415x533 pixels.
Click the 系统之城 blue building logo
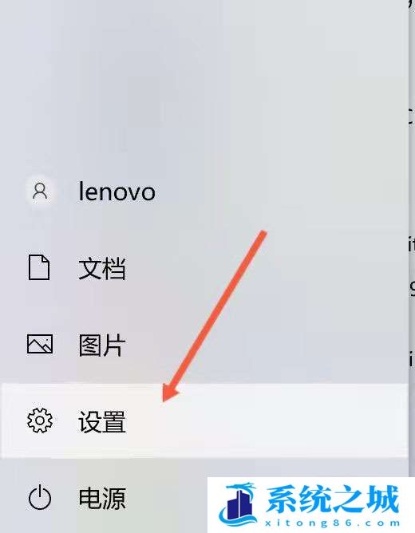coord(239,504)
